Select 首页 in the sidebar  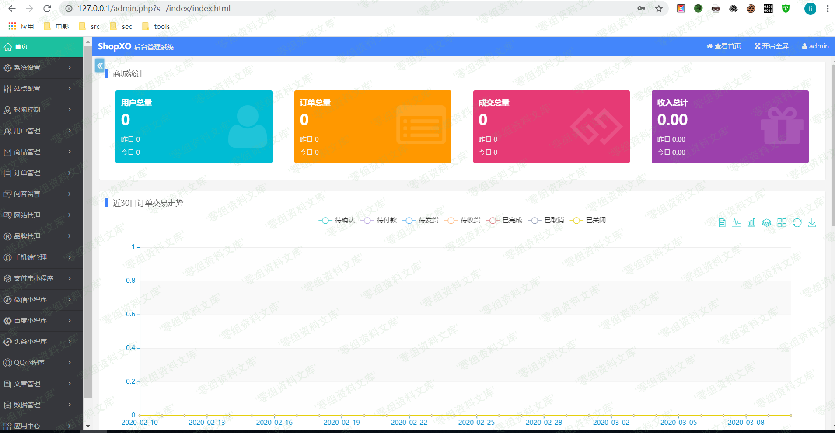[41, 47]
